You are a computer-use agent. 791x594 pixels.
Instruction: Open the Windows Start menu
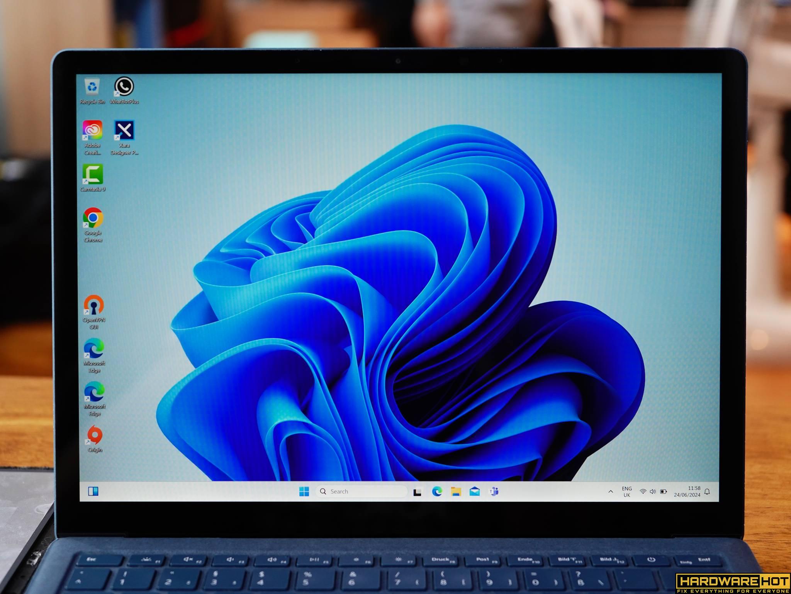pos(304,491)
